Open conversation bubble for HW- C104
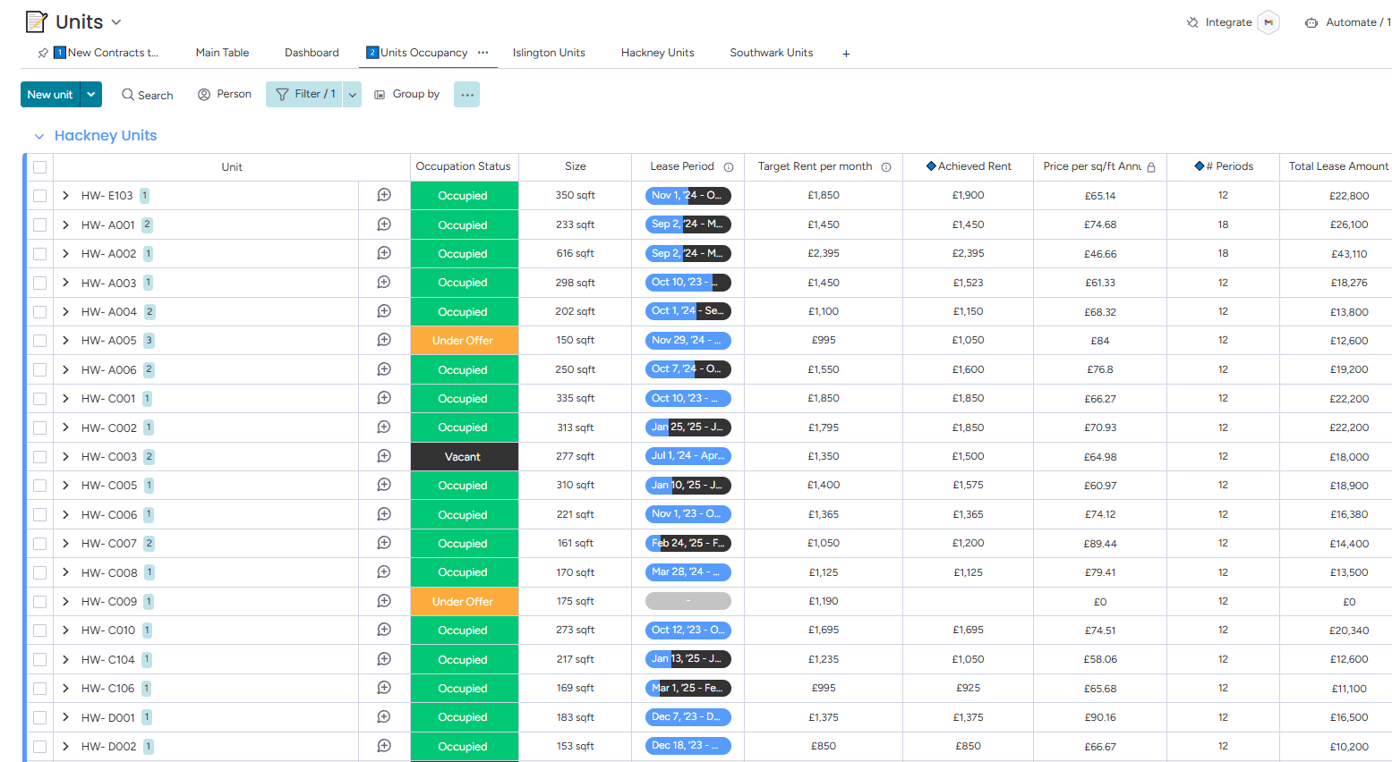The image size is (1392, 762). (384, 659)
